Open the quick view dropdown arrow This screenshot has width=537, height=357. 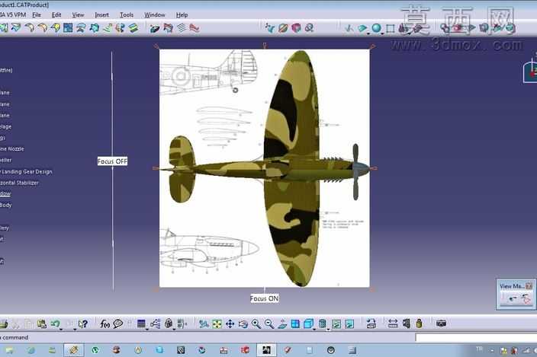click(314, 330)
